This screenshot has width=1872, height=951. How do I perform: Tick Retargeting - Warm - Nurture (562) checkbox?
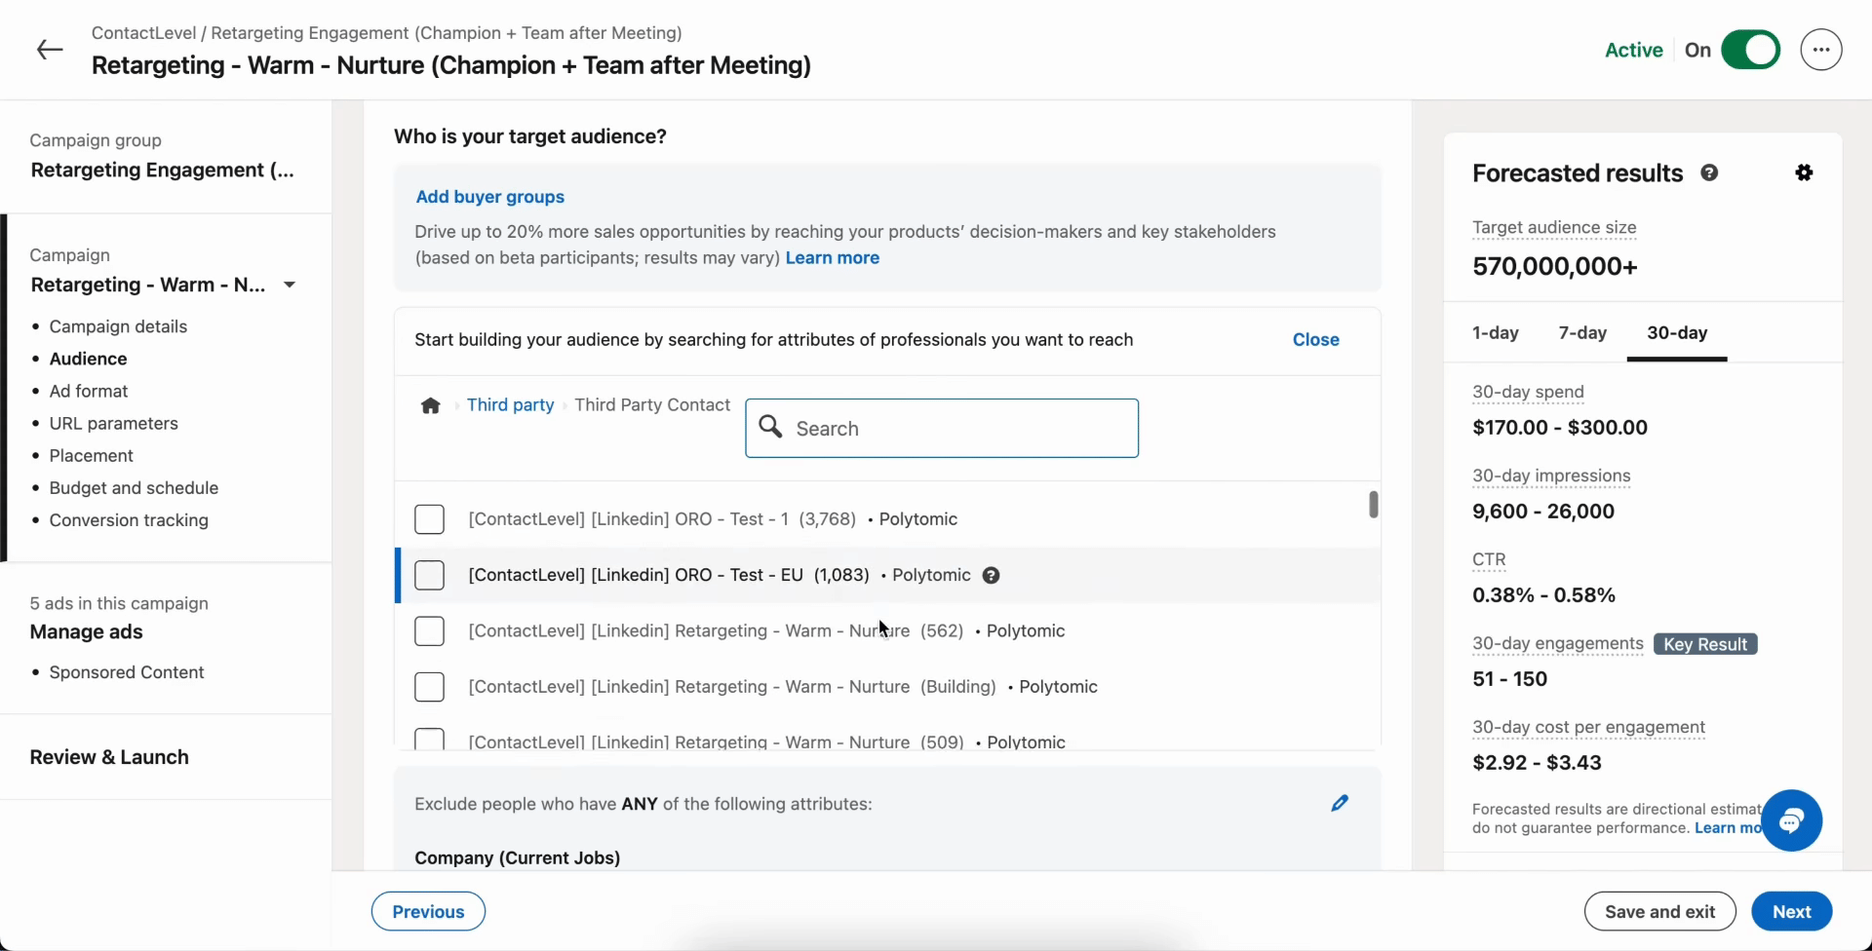pos(429,631)
